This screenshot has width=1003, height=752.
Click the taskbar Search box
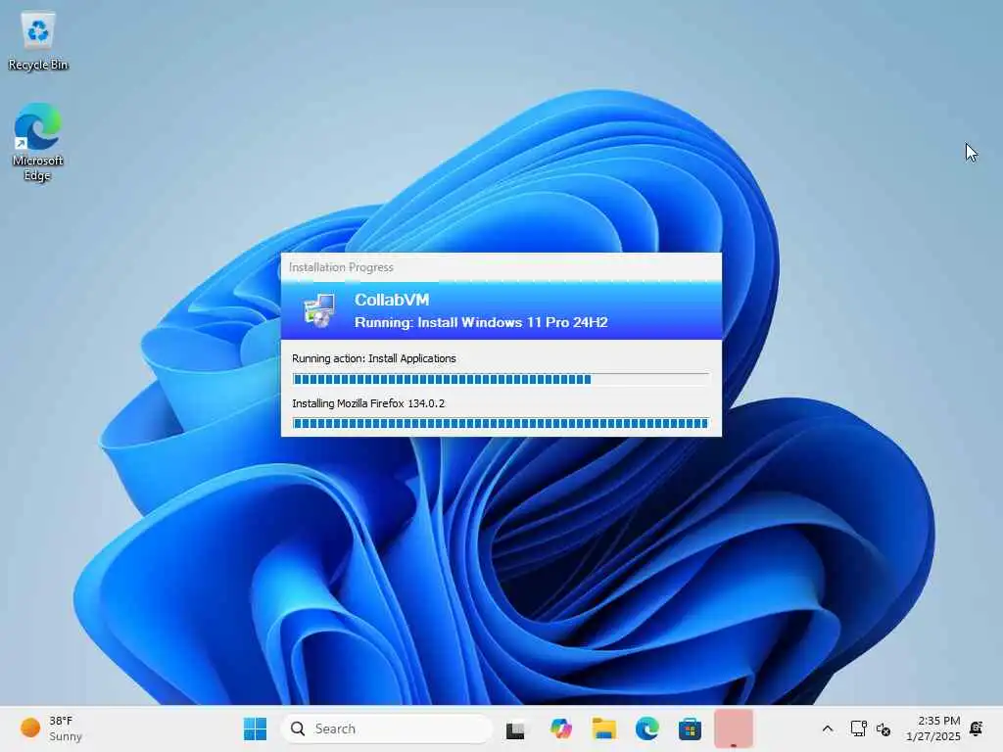coord(386,728)
